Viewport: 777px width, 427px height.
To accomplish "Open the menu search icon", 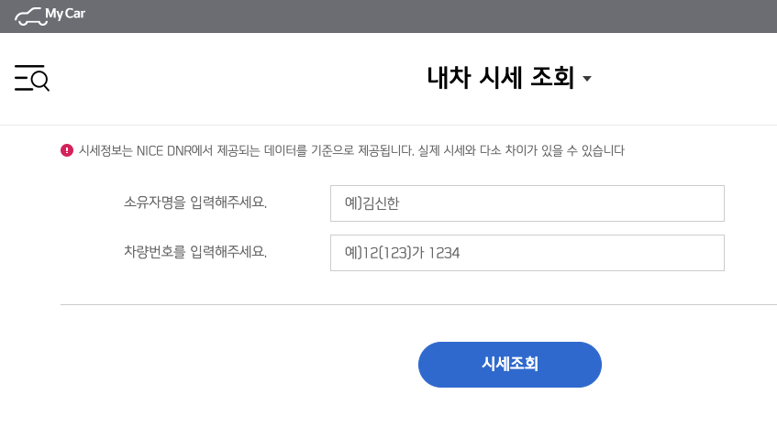I will pyautogui.click(x=32, y=78).
